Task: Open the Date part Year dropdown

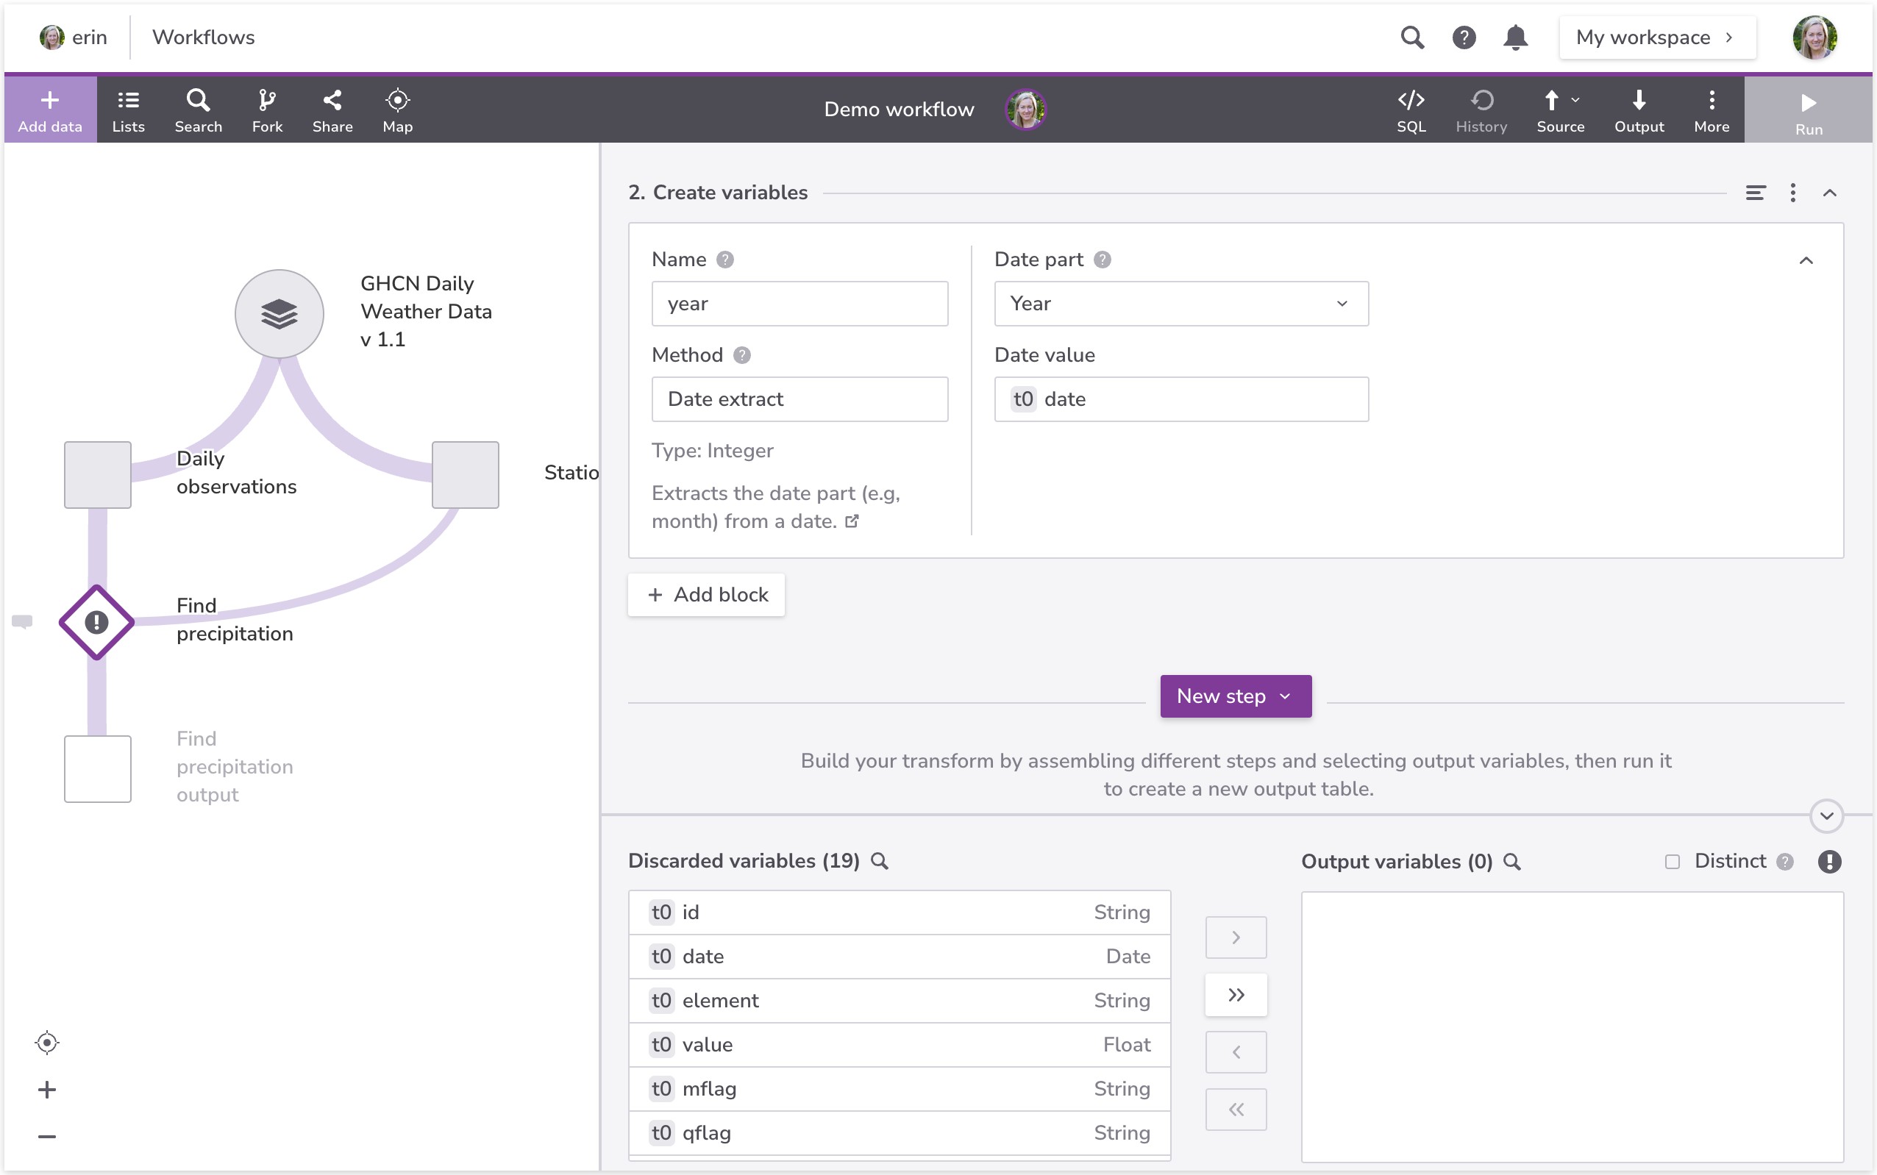Action: tap(1180, 304)
